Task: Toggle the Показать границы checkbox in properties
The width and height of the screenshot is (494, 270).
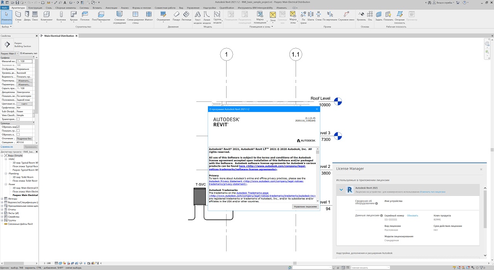Action: coord(18,131)
